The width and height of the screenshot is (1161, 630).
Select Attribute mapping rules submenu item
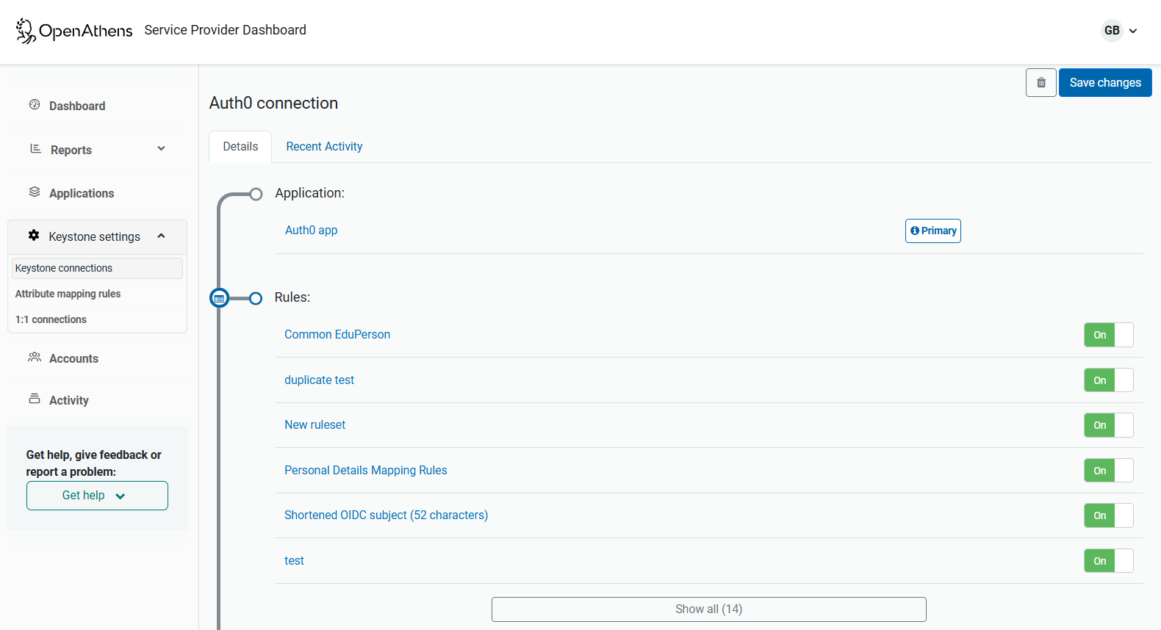coord(68,294)
